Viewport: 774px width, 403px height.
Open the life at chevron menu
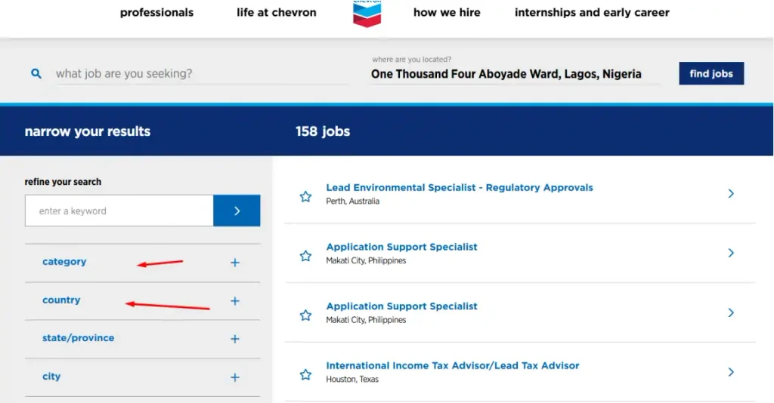point(277,12)
